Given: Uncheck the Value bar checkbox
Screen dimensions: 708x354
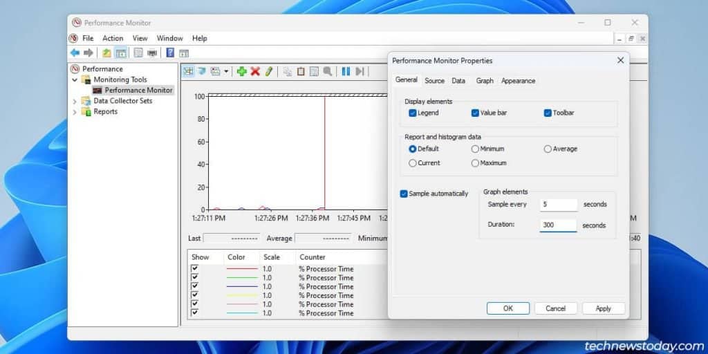Looking at the screenshot, I should click(x=475, y=113).
